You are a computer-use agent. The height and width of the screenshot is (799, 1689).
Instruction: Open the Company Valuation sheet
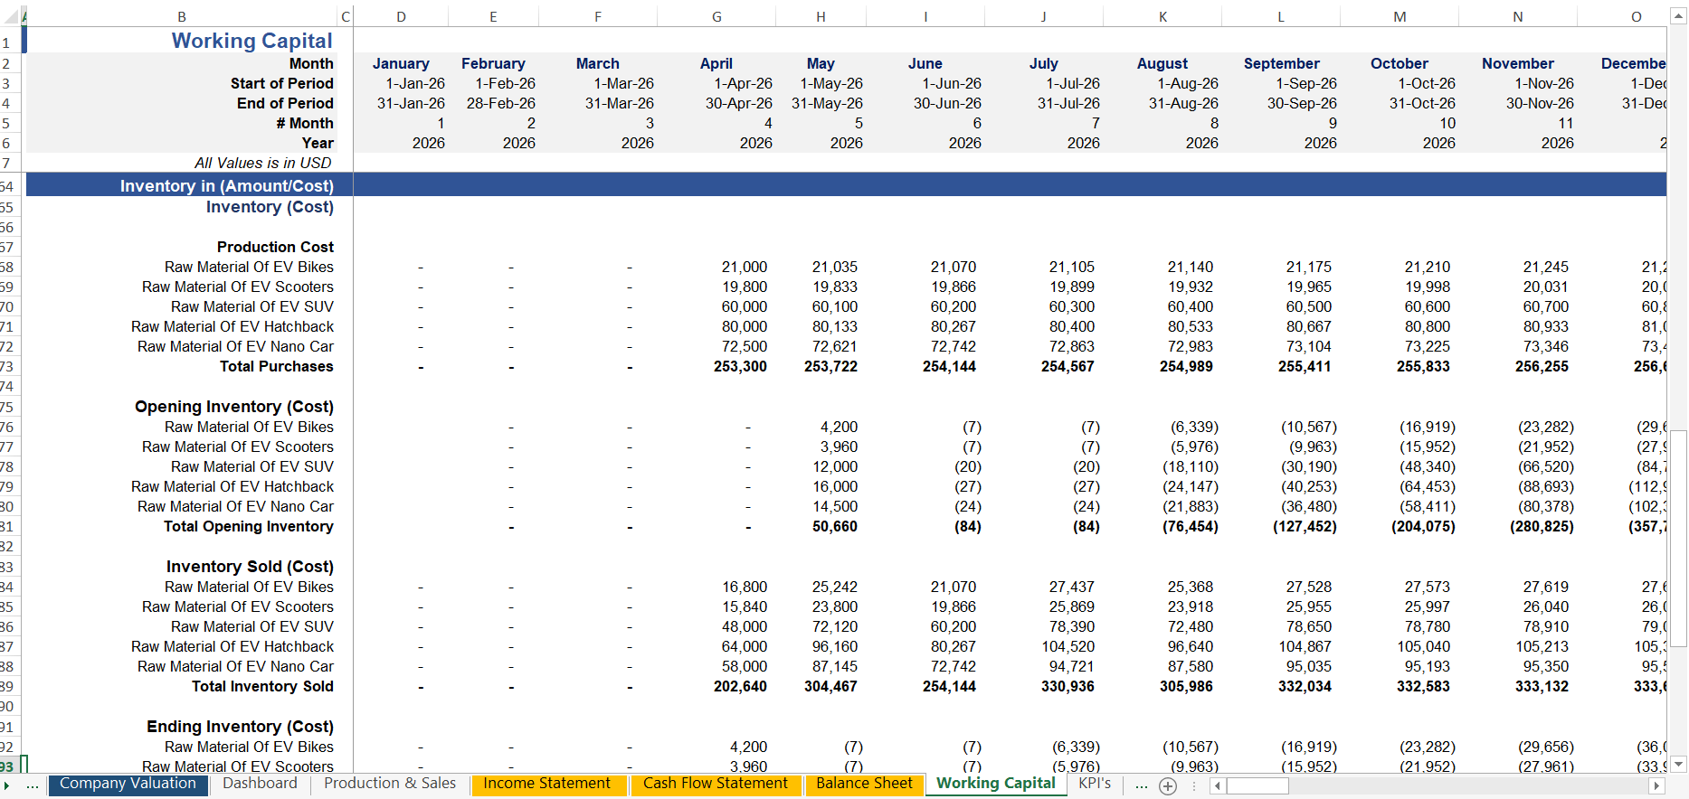(x=128, y=784)
